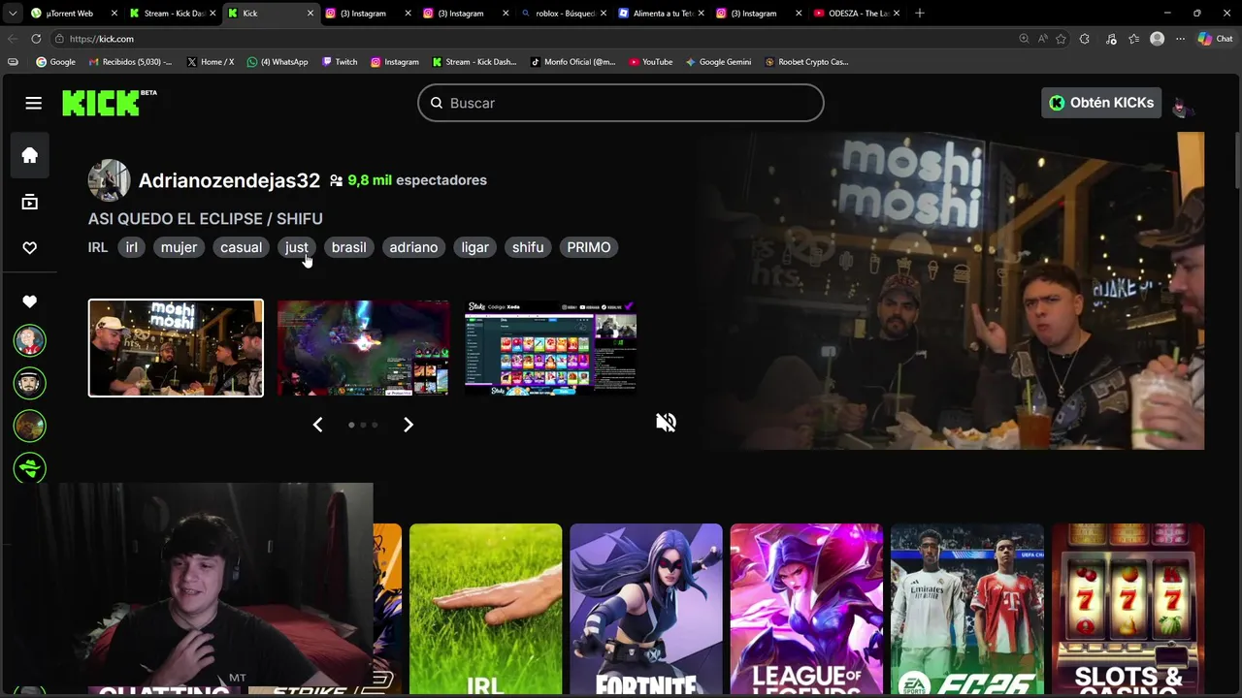Open the browser zoom magnifier icon
This screenshot has height=698, width=1242.
(x=1024, y=39)
